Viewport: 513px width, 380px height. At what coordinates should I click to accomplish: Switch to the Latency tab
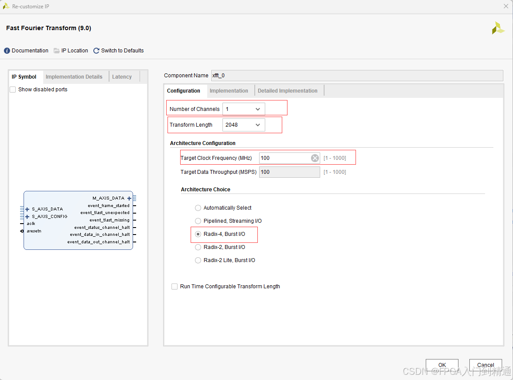(122, 77)
